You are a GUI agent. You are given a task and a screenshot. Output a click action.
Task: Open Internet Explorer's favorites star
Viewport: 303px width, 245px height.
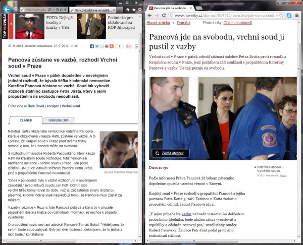[x=134, y=10]
